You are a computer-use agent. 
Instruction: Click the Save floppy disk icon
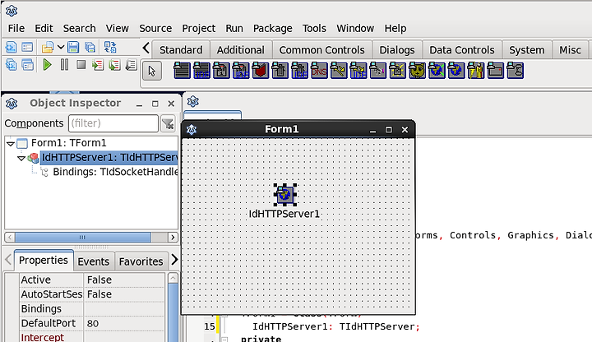[73, 47]
